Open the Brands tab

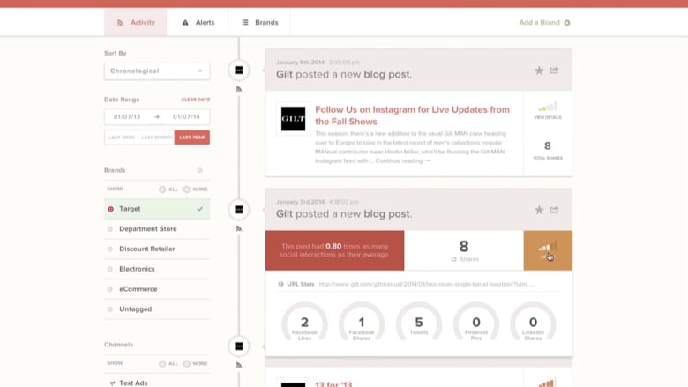click(x=259, y=23)
